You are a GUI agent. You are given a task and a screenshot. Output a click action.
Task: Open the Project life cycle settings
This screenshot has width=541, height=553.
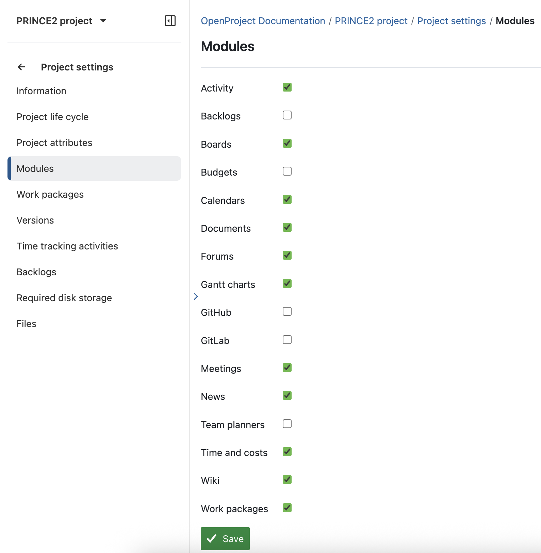tap(52, 117)
